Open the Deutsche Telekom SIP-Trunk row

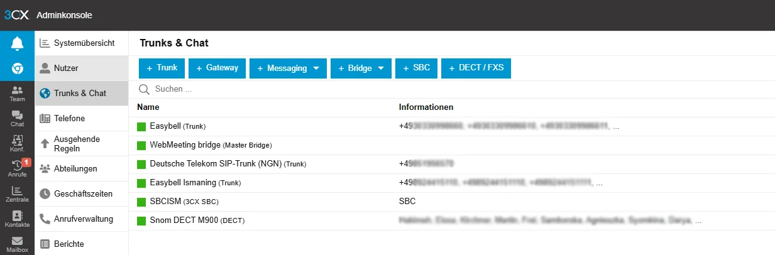click(216, 164)
